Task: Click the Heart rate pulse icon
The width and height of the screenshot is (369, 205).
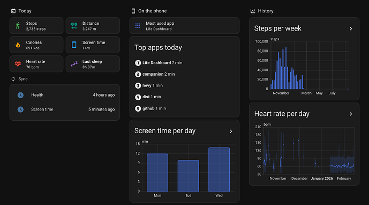Action: click(x=18, y=64)
